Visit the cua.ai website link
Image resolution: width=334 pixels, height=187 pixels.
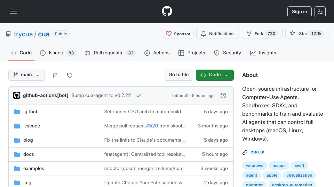(x=257, y=152)
